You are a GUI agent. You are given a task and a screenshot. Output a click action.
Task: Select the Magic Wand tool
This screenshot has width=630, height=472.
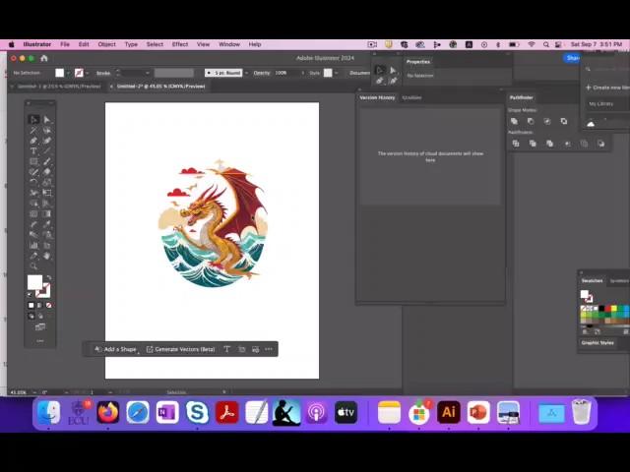[x=33, y=130]
